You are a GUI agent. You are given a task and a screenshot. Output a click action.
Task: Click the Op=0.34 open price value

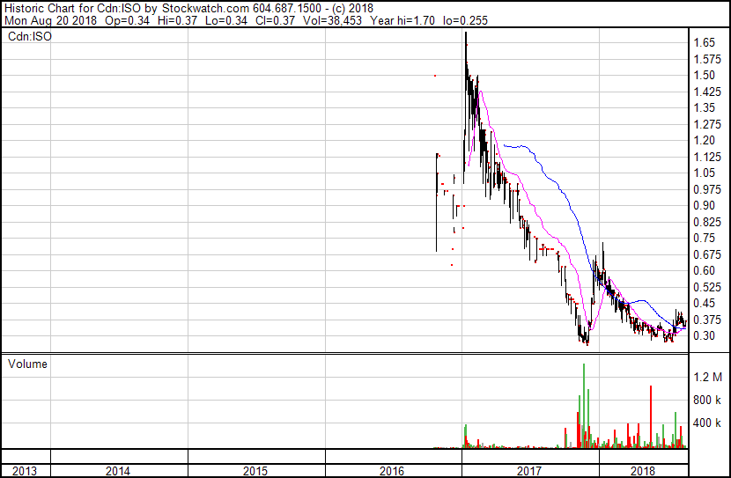tap(128, 20)
